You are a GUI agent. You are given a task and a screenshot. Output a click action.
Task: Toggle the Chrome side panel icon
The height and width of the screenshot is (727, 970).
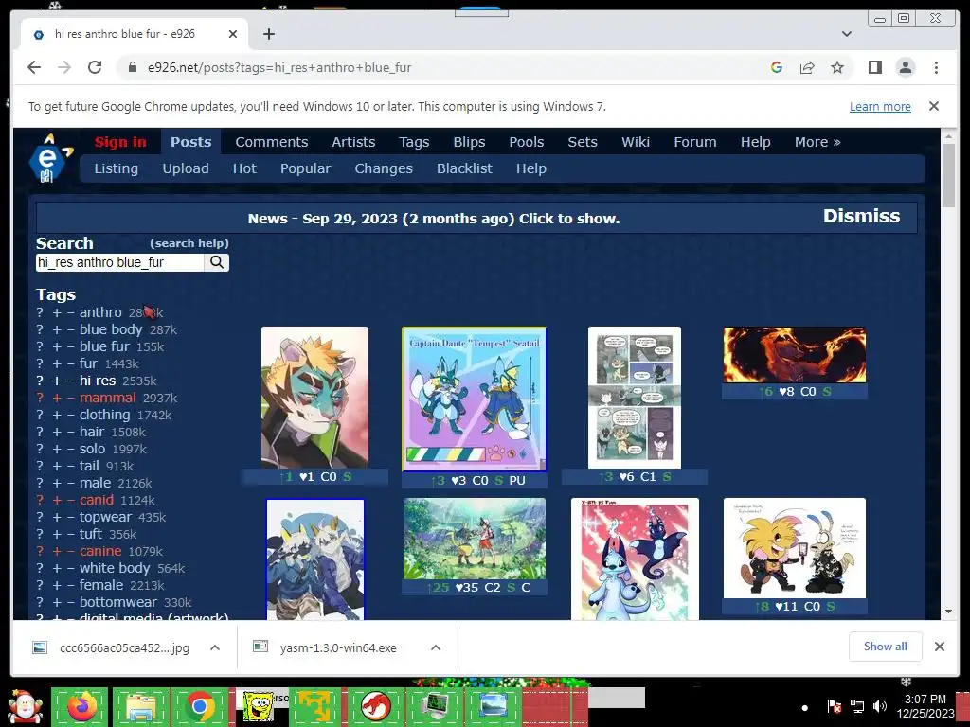point(874,67)
